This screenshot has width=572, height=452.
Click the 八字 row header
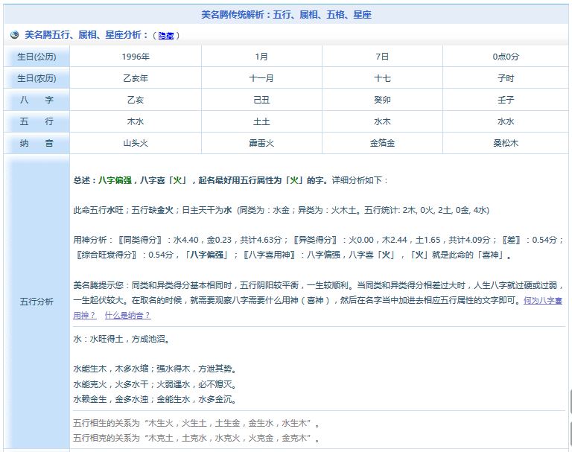coord(36,100)
